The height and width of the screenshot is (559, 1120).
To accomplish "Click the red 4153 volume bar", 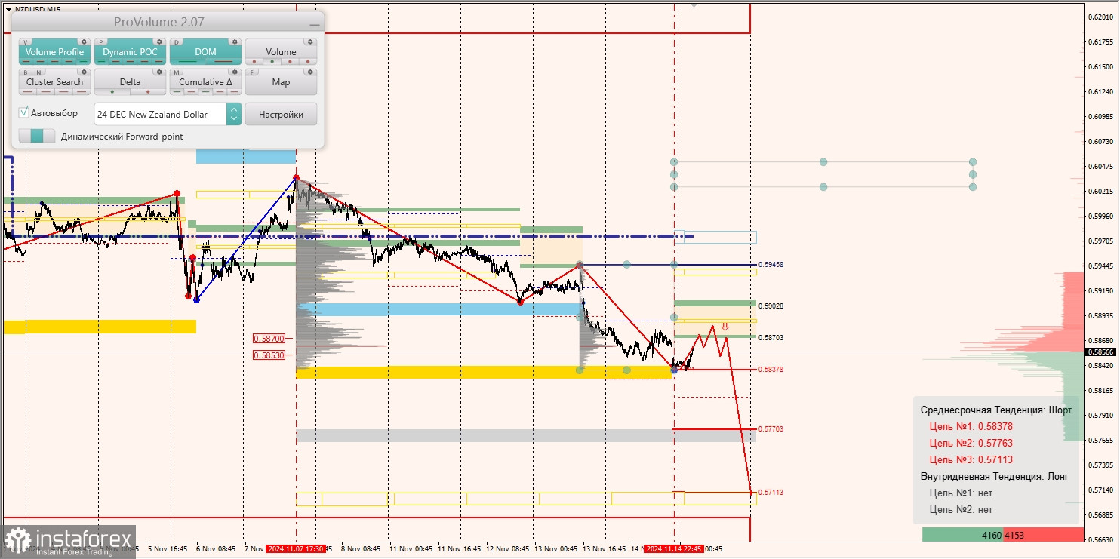I will pyautogui.click(x=1044, y=535).
